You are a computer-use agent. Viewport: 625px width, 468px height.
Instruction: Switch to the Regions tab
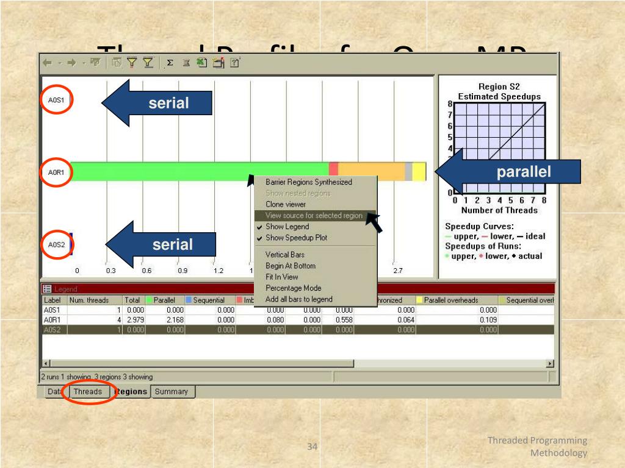point(131,392)
